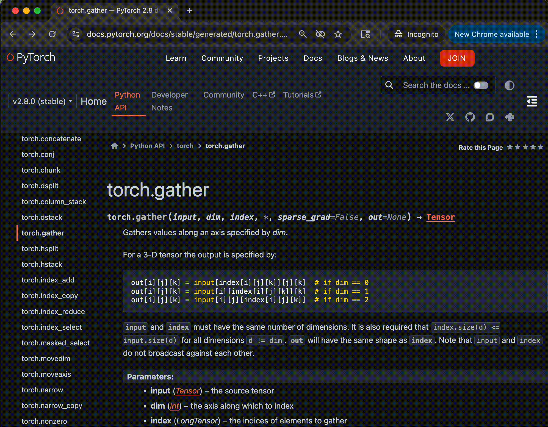The height and width of the screenshot is (427, 548).
Task: Click the PyTorch Discourse forum icon
Action: pyautogui.click(x=490, y=117)
